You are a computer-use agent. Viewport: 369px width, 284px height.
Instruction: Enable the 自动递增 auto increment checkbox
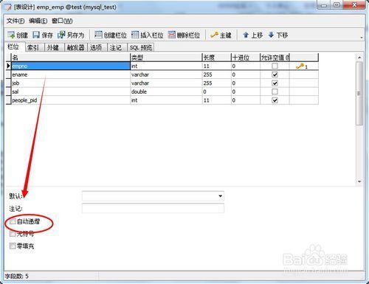pyautogui.click(x=13, y=221)
